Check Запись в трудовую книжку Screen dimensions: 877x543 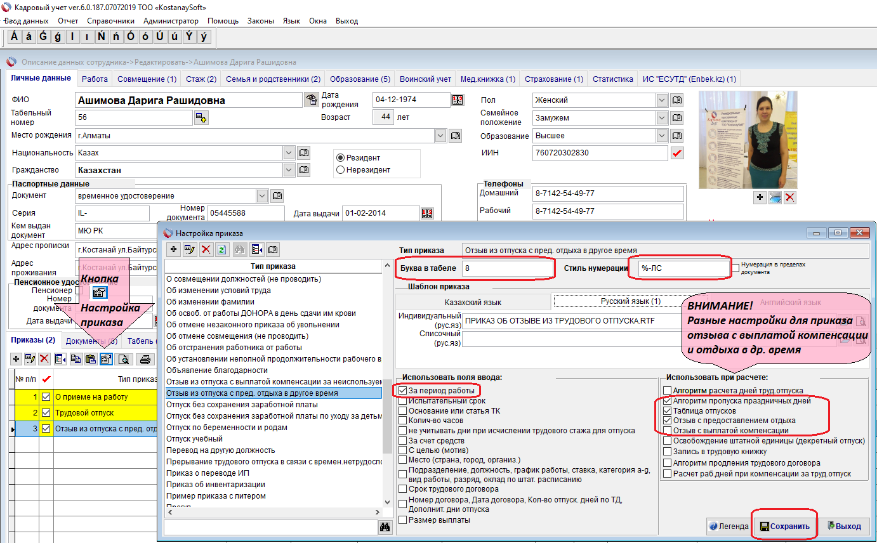pyautogui.click(x=667, y=452)
